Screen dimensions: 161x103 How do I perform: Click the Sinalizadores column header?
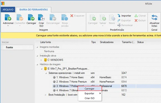pos(107,42)
